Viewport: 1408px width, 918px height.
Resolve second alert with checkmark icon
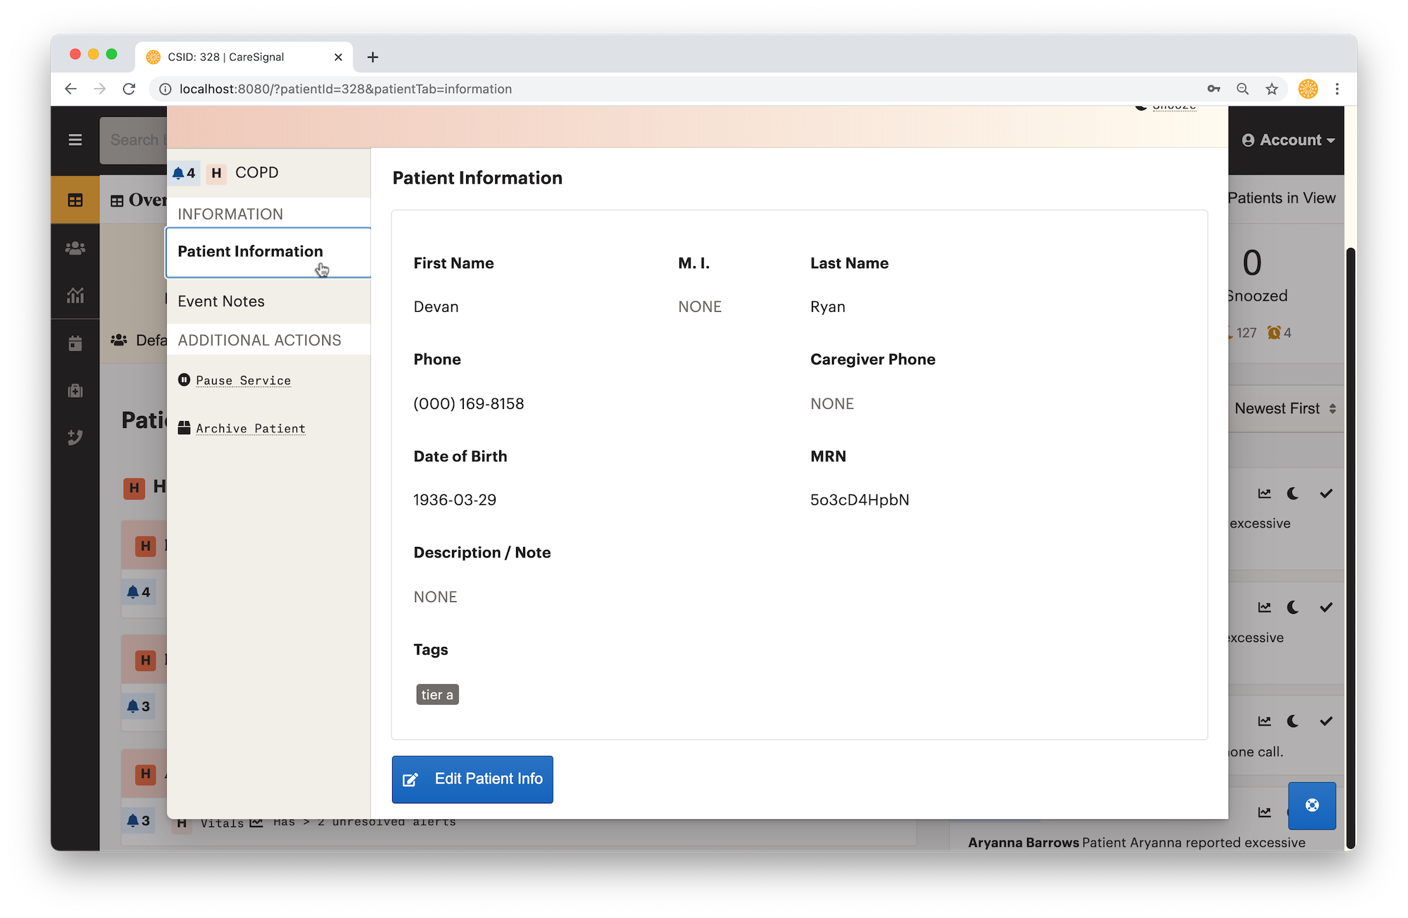[1326, 608]
